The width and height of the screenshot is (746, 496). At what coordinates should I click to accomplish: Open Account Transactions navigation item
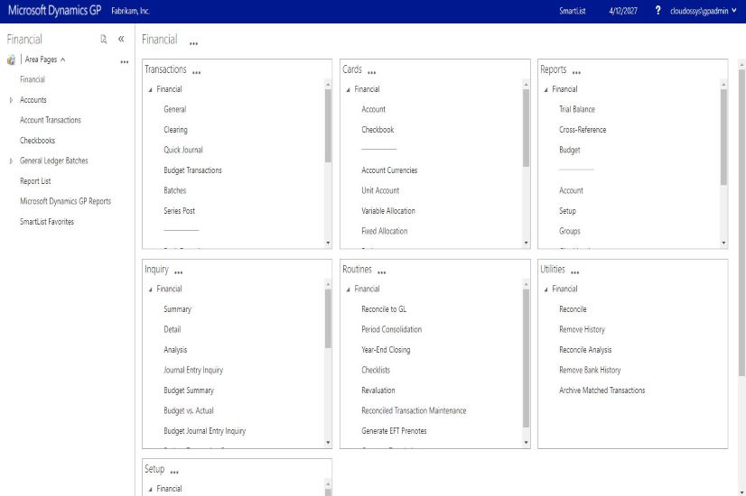[51, 120]
